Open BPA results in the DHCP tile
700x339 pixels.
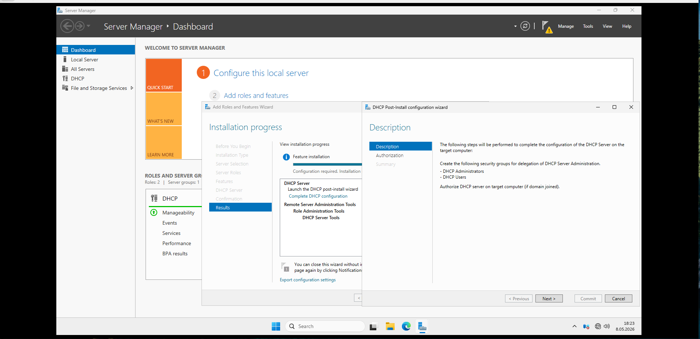(175, 254)
